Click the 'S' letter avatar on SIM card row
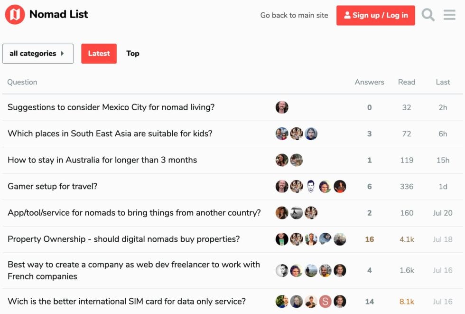The image size is (465, 314). pos(325,301)
